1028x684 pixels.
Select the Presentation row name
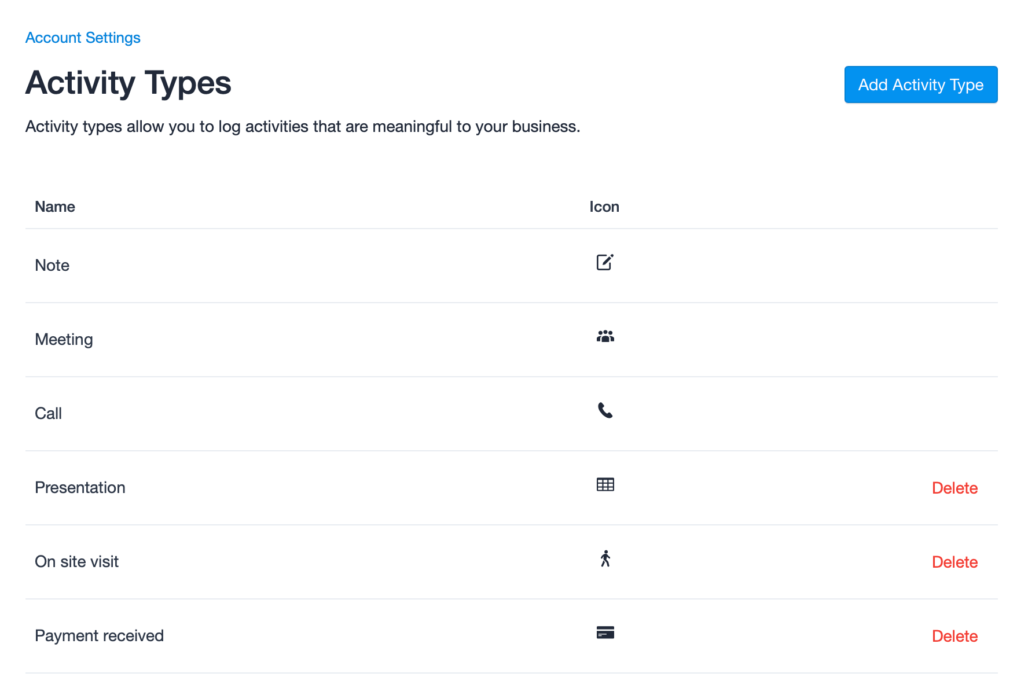click(x=80, y=487)
